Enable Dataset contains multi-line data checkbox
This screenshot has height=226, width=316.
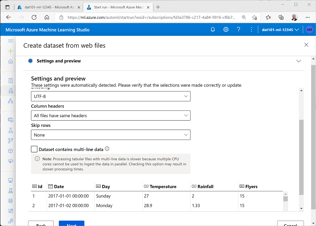pos(34,149)
